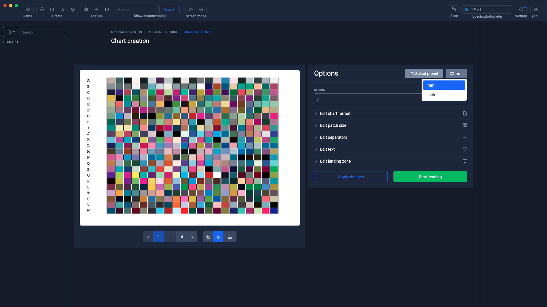The height and width of the screenshot is (307, 547).
Task: Click the printer icon in Create group
Action: point(42,9)
